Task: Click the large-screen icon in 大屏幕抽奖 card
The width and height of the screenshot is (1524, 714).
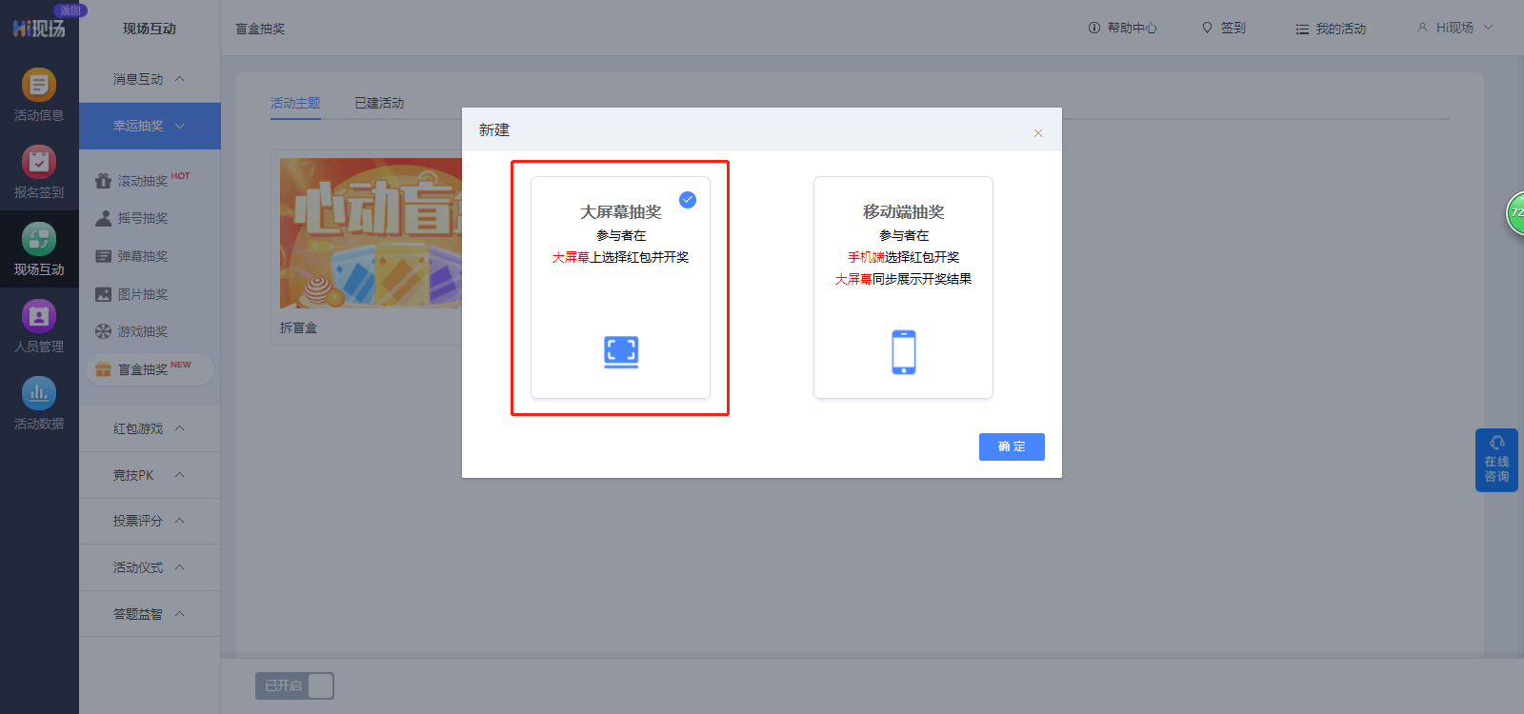Action: [x=621, y=352]
